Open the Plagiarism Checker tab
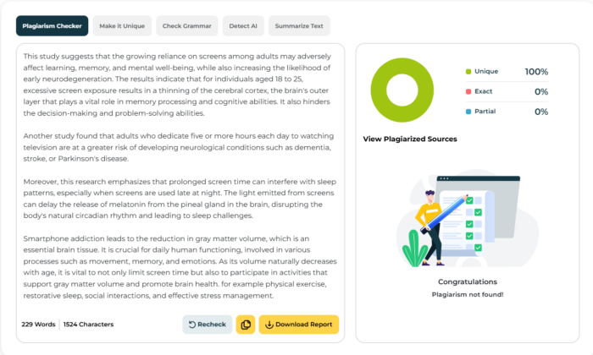The width and height of the screenshot is (593, 355). [x=53, y=26]
